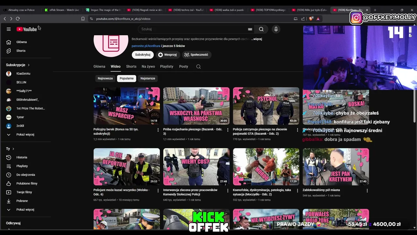Expand subscriptions with Pokaż więcej under 2c00l
The image size is (417, 235).
pos(26,134)
